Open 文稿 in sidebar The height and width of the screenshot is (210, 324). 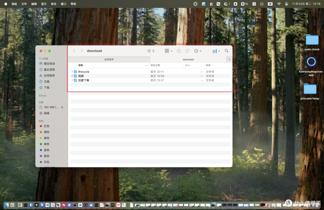coord(44,81)
